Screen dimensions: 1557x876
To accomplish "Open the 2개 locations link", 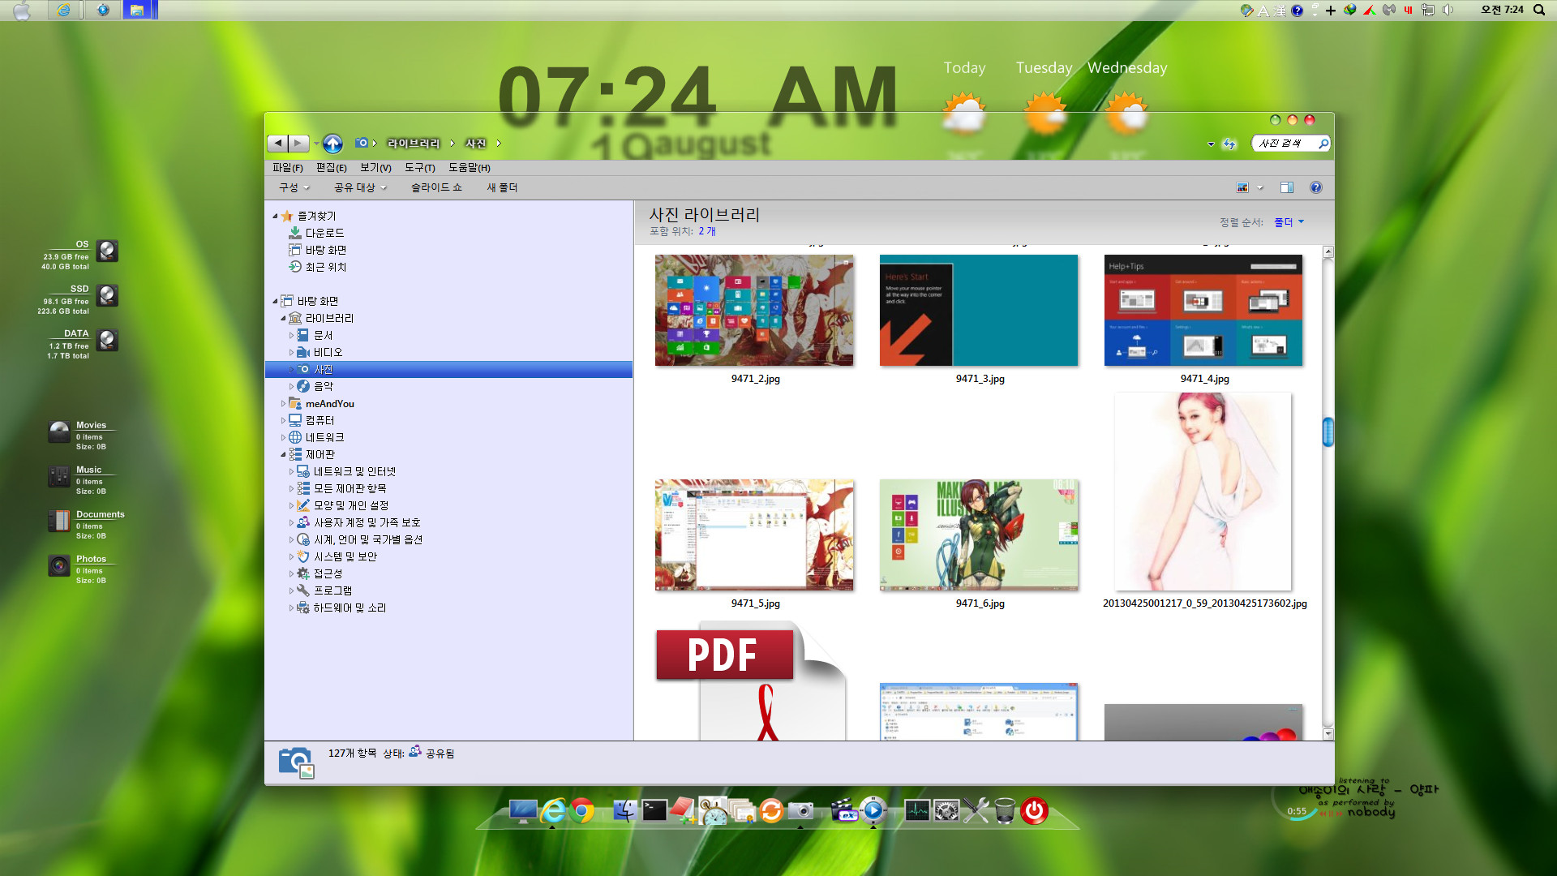I will (x=707, y=231).
